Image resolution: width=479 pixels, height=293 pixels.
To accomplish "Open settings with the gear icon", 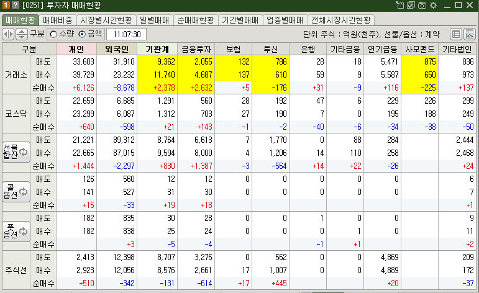I will [433, 5].
